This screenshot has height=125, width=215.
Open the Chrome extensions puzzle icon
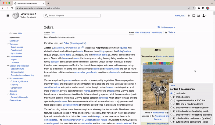click(x=199, y=8)
